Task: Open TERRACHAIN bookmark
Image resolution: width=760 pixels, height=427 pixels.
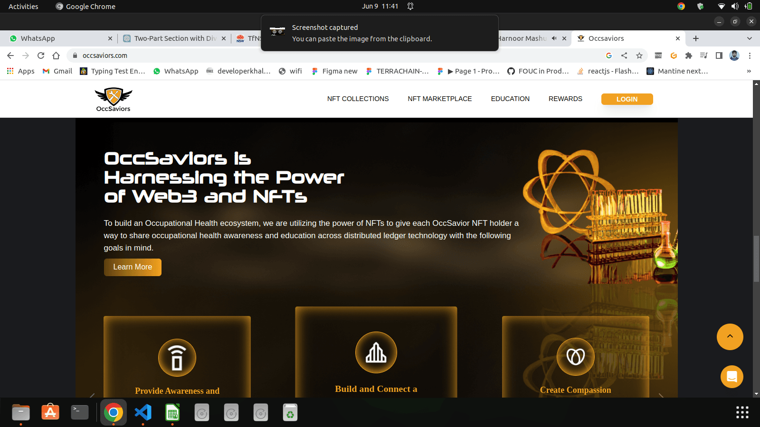Action: pos(397,71)
